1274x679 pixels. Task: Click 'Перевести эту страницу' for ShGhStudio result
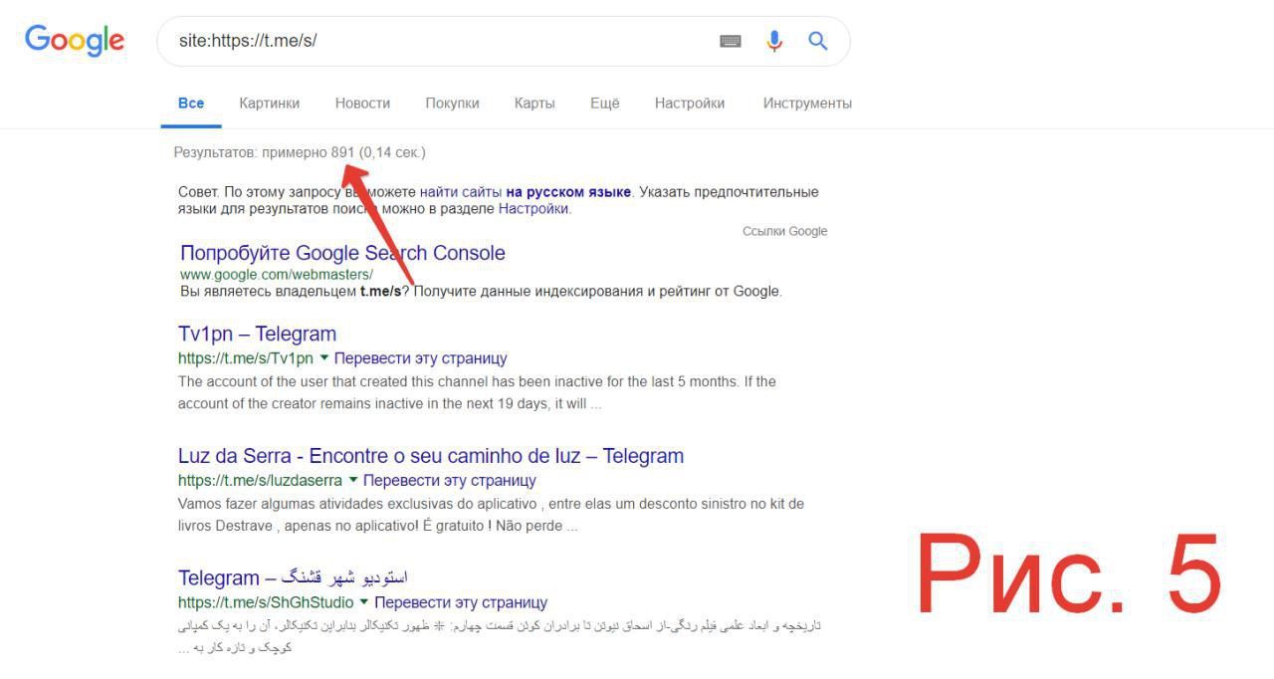point(461,602)
